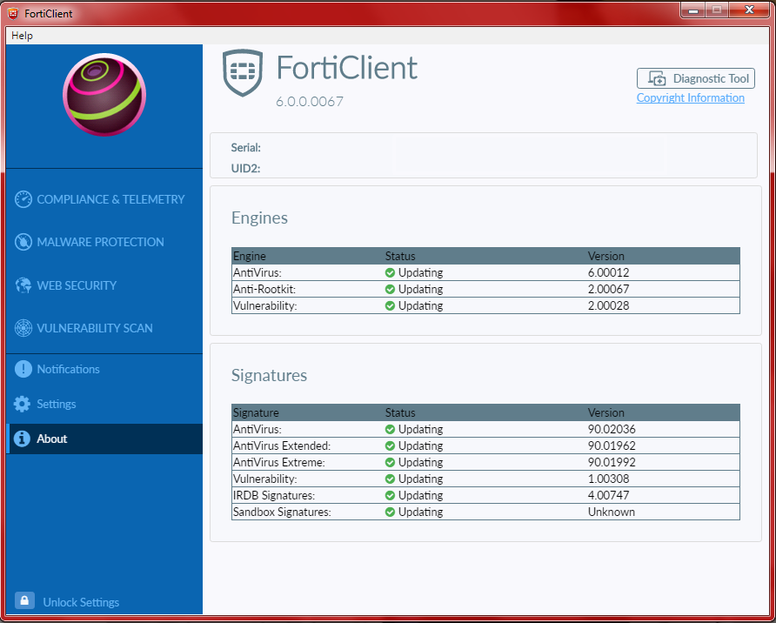
Task: Click the Signatures heading
Action: click(x=269, y=375)
